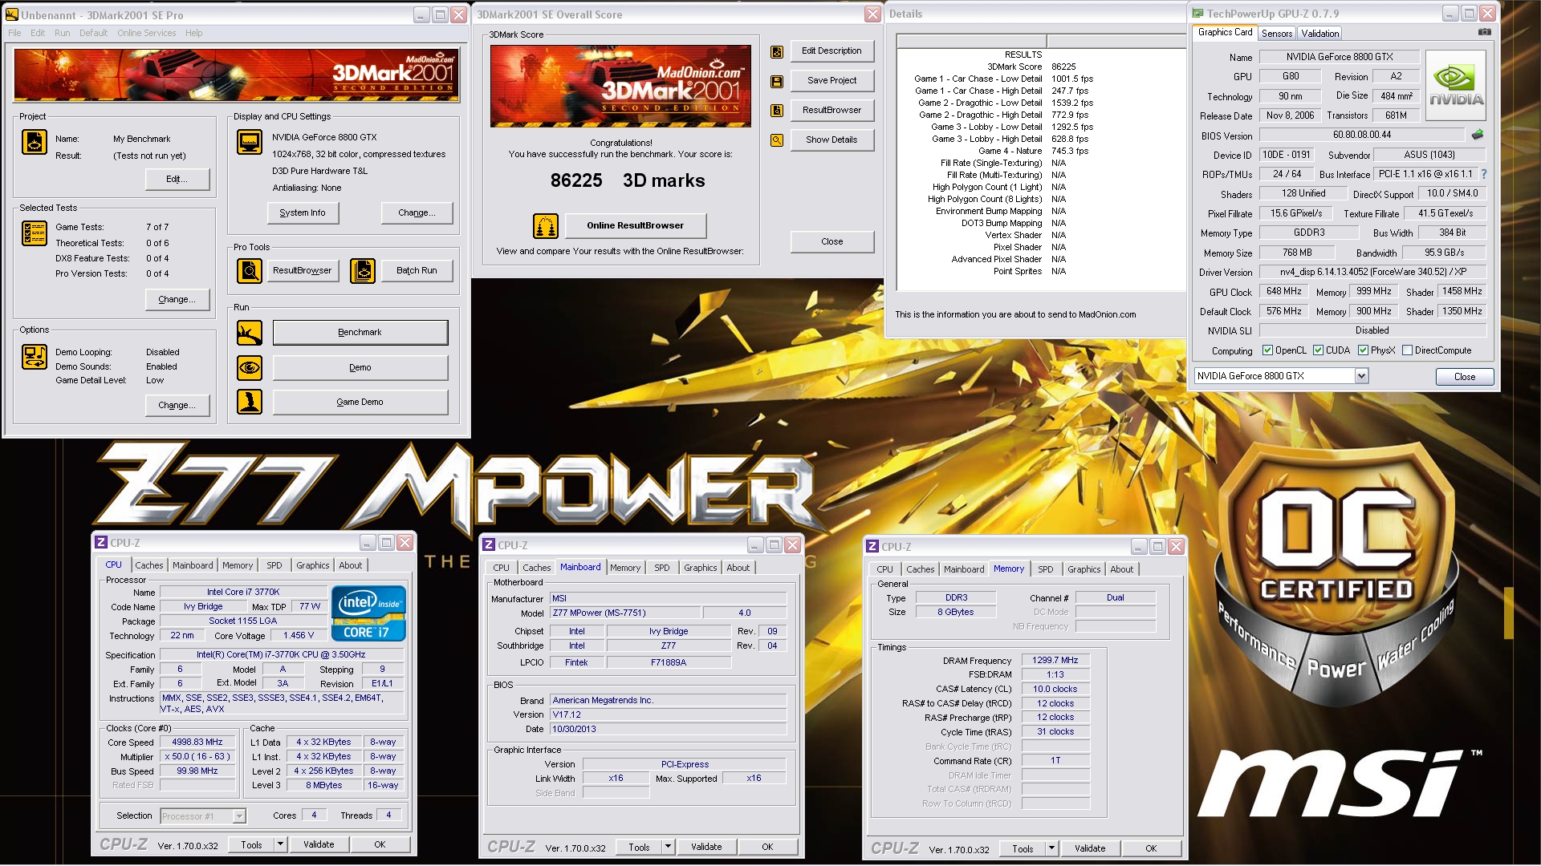Image resolution: width=1541 pixels, height=866 pixels.
Task: Switch to the Validation tab in GPU-Z
Action: [x=1319, y=34]
